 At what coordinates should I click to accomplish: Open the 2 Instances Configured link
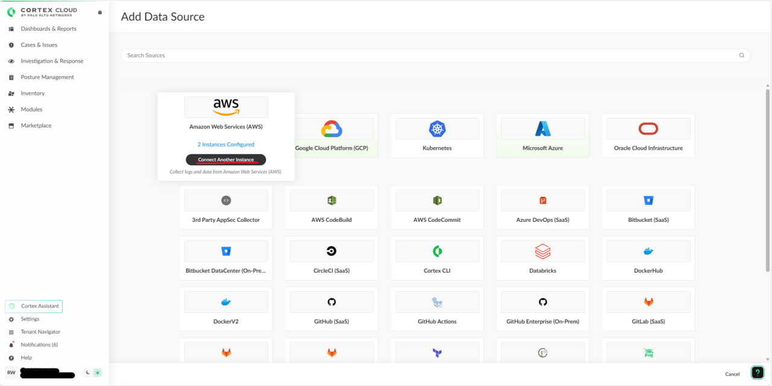point(226,145)
